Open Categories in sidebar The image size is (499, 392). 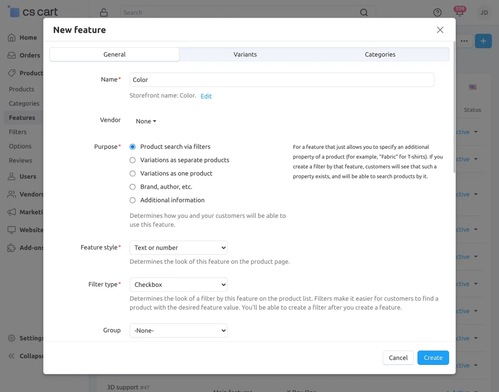(x=24, y=104)
